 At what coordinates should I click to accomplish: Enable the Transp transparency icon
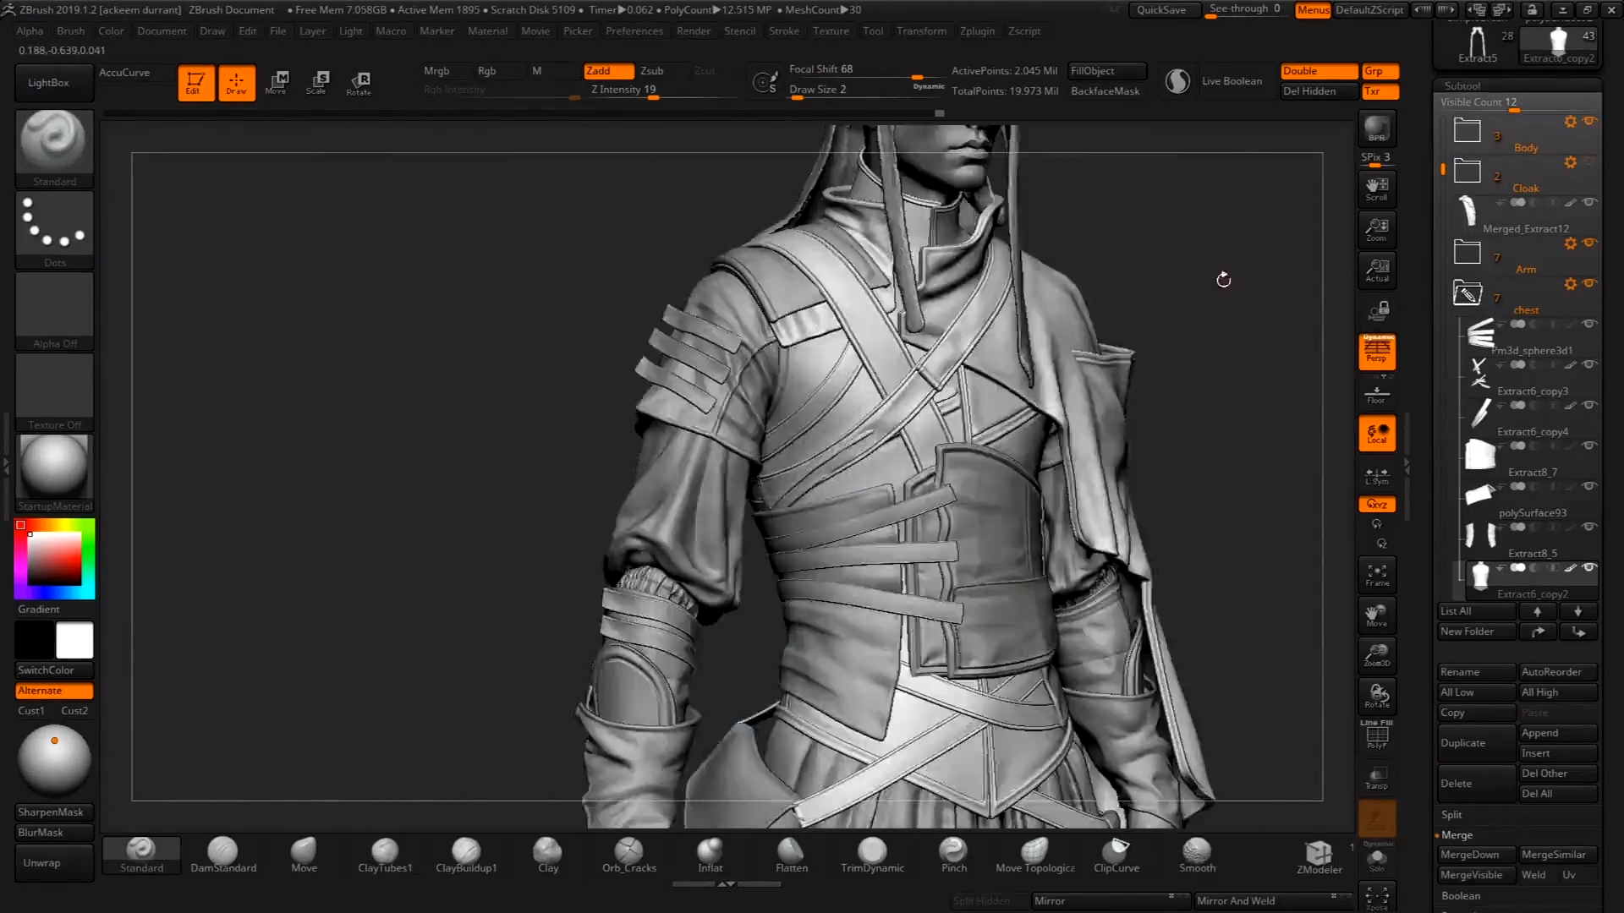(x=1376, y=778)
